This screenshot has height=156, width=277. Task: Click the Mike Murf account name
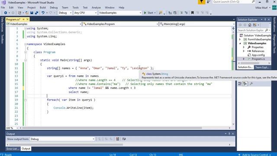pyautogui.click(x=261, y=8)
